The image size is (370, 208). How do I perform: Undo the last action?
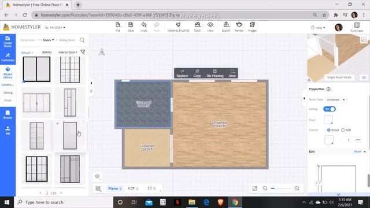click(144, 25)
